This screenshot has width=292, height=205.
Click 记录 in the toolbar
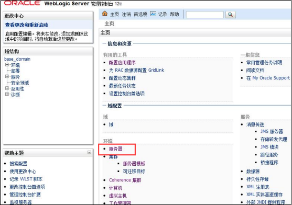(x=163, y=14)
